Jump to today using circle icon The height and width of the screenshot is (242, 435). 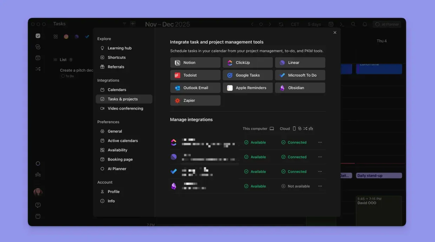pos(261,24)
